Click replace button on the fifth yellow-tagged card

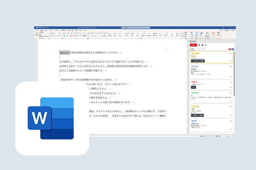click(197, 115)
